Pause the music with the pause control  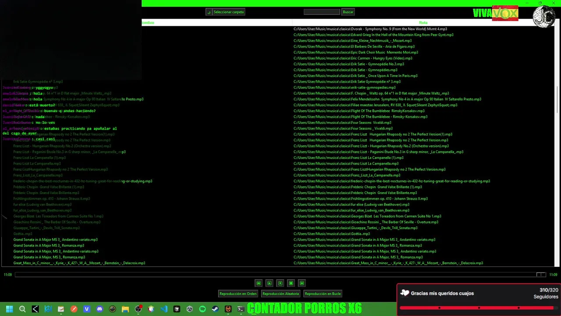280,283
